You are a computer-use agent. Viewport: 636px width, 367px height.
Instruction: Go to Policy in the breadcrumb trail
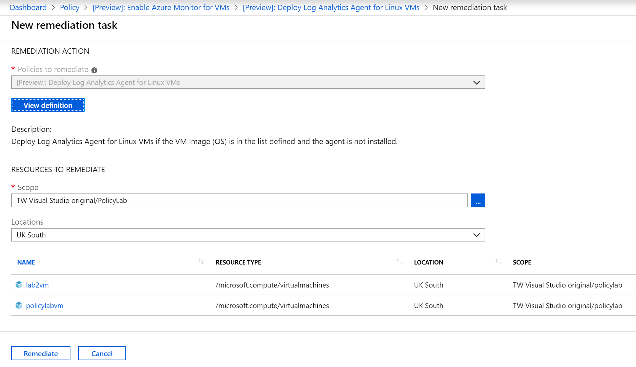pos(69,7)
